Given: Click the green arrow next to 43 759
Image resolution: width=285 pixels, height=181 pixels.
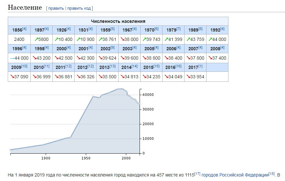Looking at the screenshot, I should click(x=189, y=39).
